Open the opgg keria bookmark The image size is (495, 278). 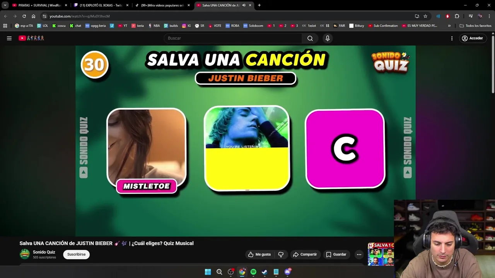(96, 26)
